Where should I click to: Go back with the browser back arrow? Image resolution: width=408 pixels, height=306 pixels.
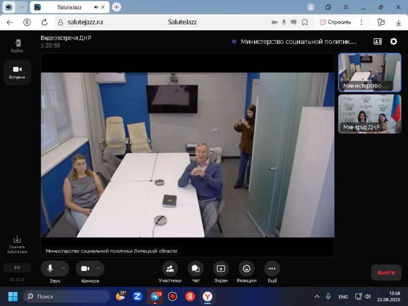tap(10, 23)
